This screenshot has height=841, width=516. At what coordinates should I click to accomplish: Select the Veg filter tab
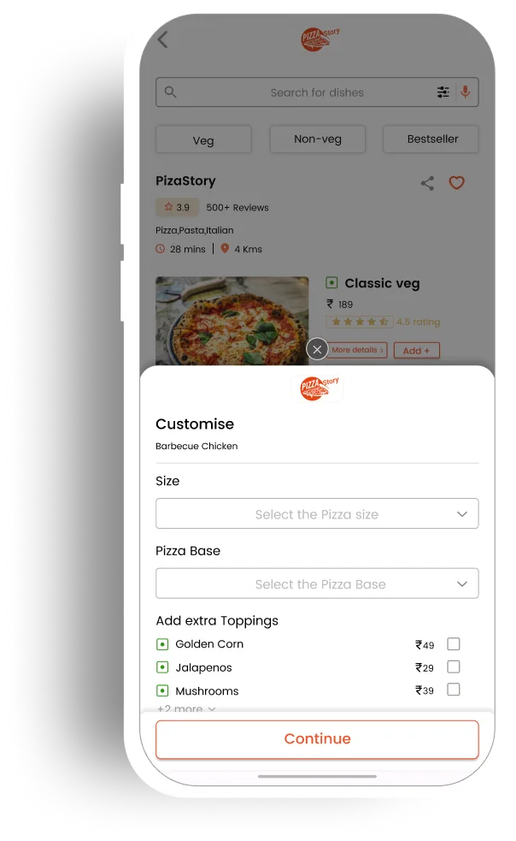(203, 140)
